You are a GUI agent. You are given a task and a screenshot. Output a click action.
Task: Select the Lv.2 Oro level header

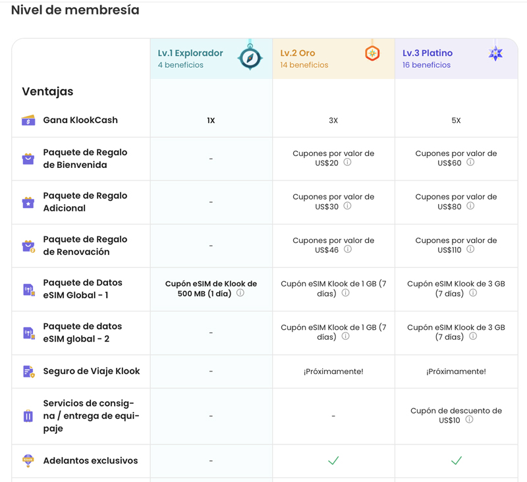click(333, 59)
